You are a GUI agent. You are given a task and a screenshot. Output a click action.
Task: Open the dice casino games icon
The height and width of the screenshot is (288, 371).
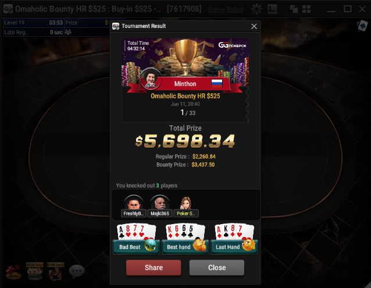13,272
